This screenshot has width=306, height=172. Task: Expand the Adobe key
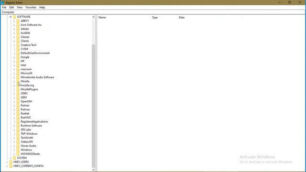coord(14,29)
